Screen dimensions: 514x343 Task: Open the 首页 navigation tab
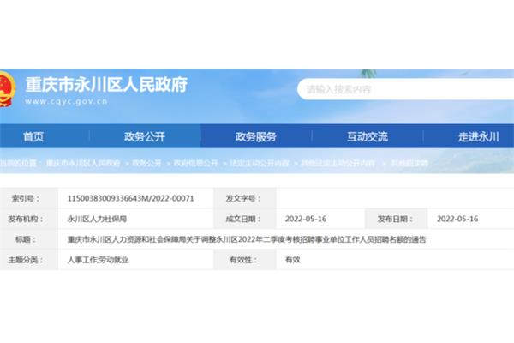[33, 136]
